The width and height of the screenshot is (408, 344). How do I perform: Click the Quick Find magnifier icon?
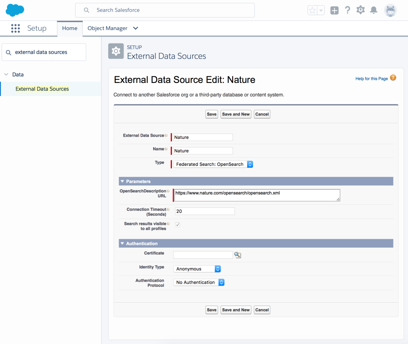(8, 53)
